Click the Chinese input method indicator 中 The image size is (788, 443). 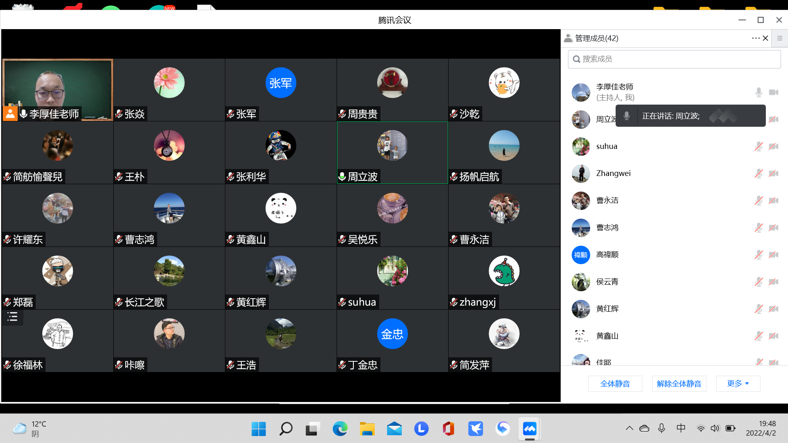pyautogui.click(x=681, y=428)
